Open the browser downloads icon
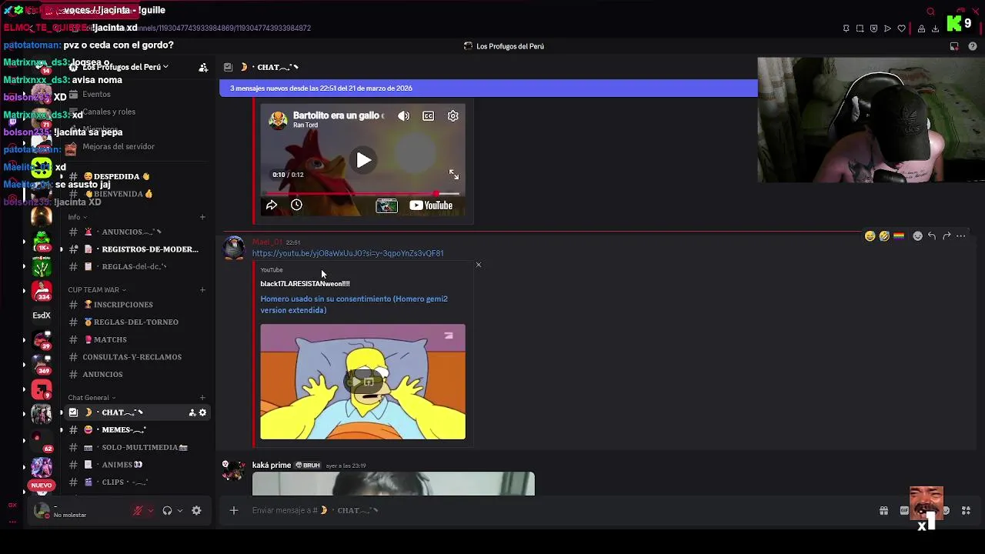 pyautogui.click(x=935, y=28)
